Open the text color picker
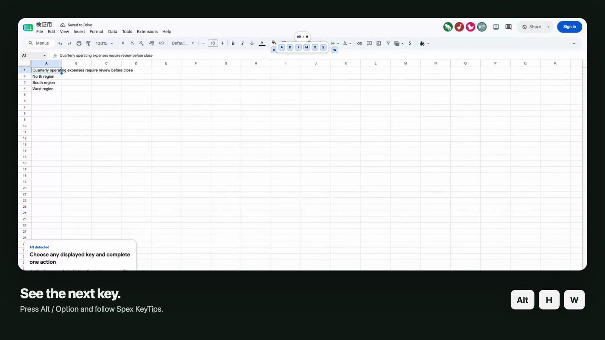 tap(262, 43)
